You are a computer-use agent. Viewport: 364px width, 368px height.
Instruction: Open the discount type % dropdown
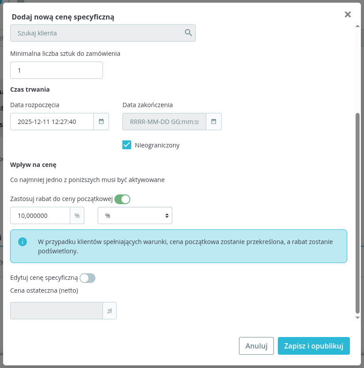point(135,216)
